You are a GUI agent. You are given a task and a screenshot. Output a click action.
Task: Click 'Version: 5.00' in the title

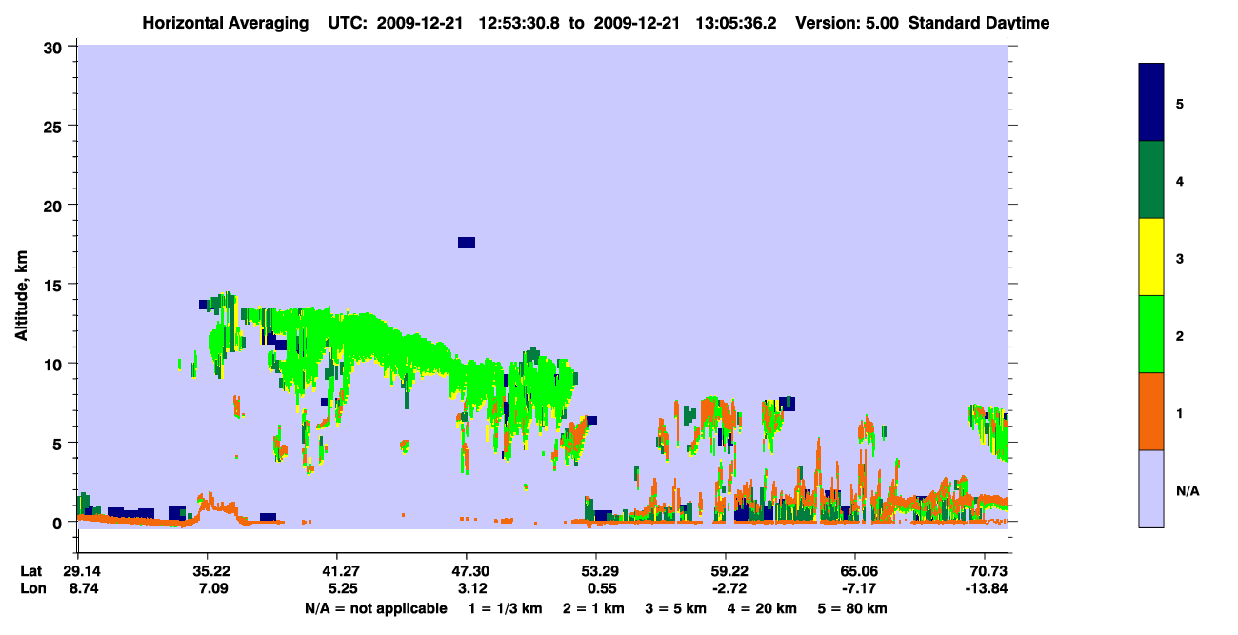click(846, 23)
